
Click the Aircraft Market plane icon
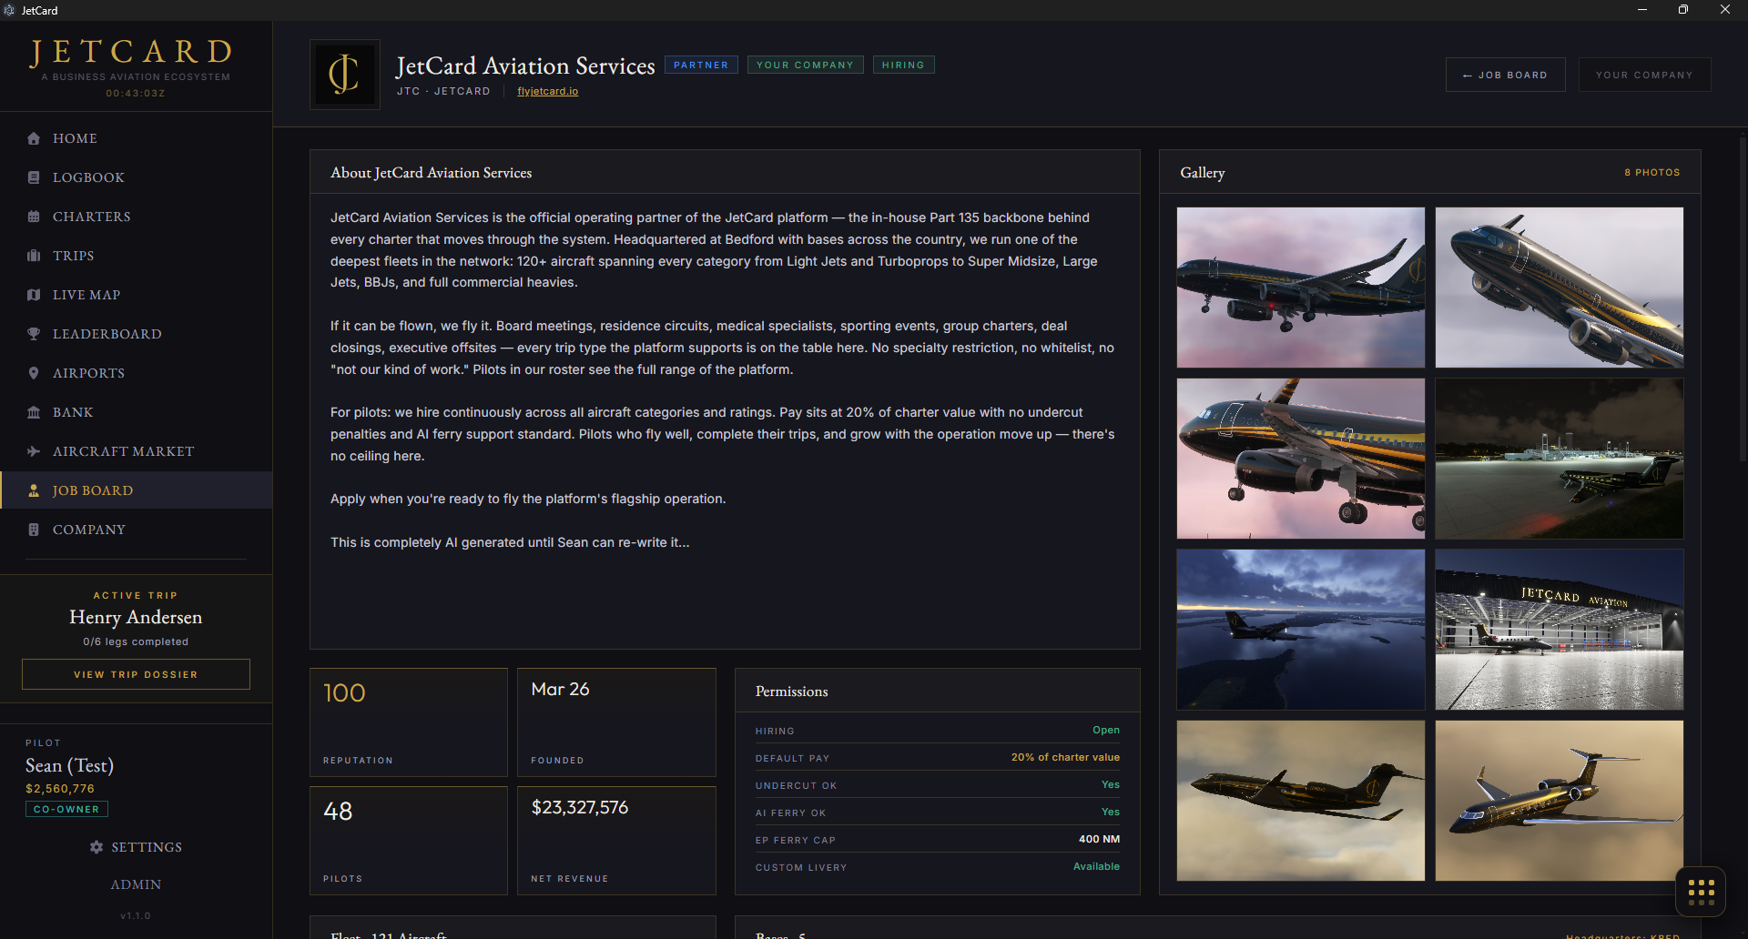click(x=34, y=451)
